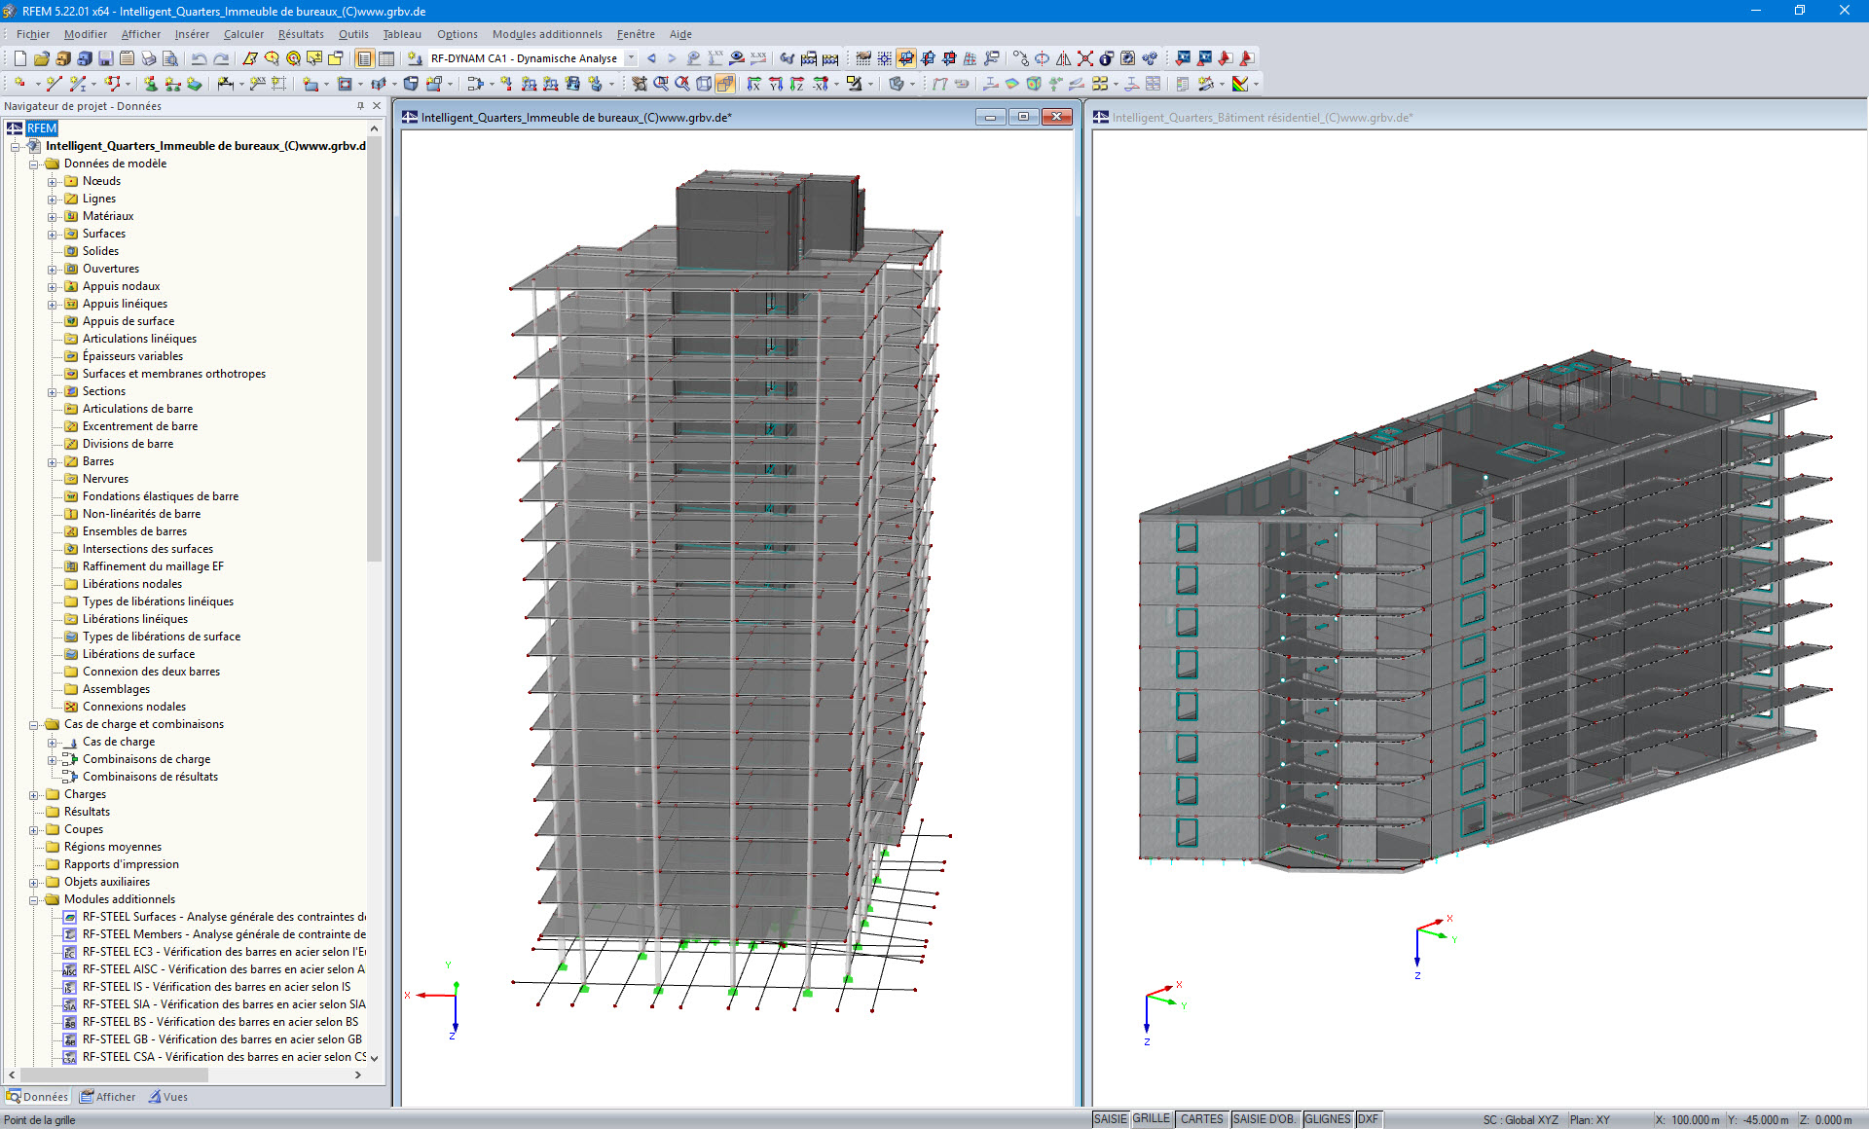The width and height of the screenshot is (1869, 1129).
Task: Open the colored rendering mode swatch icon
Action: (x=1241, y=85)
